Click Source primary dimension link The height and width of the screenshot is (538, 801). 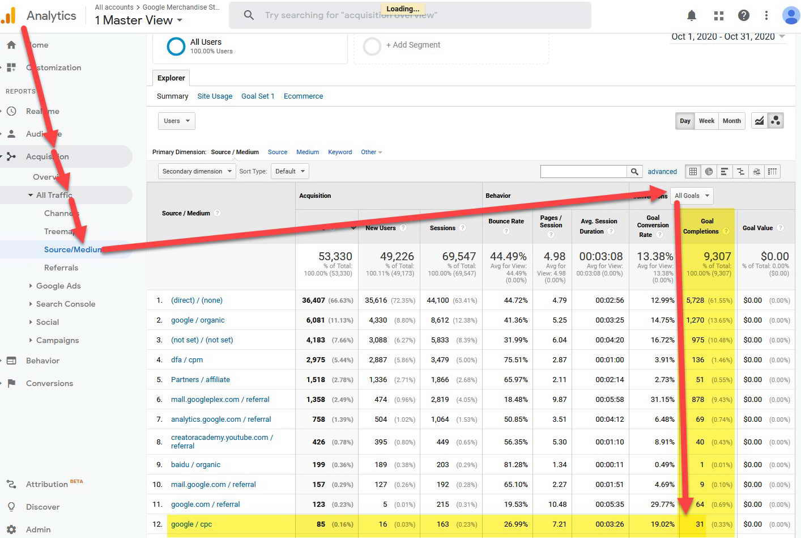278,152
